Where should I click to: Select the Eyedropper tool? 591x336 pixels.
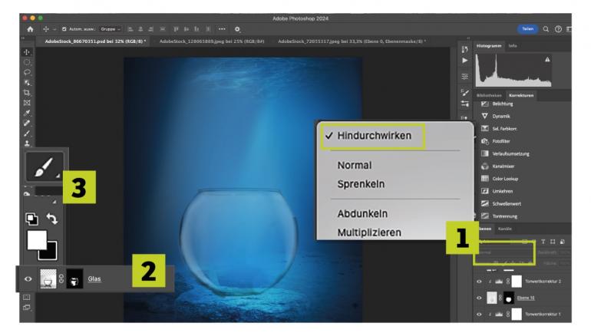point(27,113)
